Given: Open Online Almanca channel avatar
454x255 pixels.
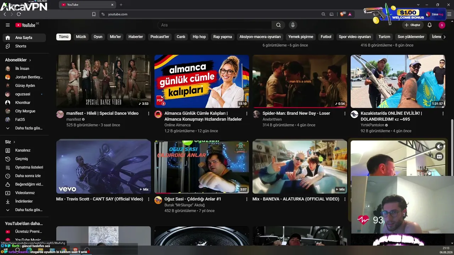Looking at the screenshot, I should (x=158, y=114).
